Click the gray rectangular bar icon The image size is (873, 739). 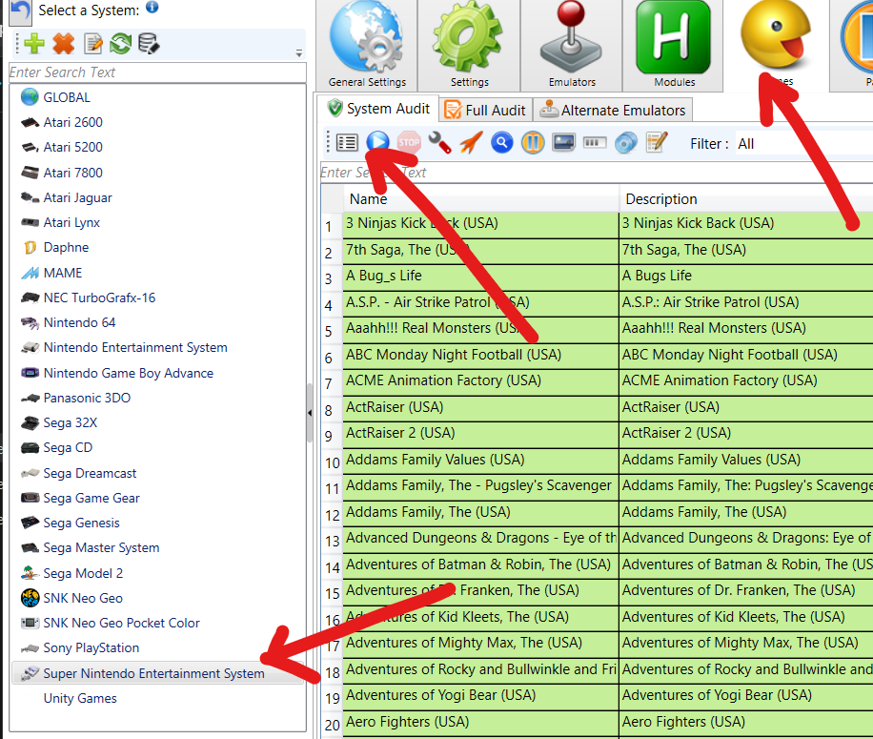tap(595, 143)
